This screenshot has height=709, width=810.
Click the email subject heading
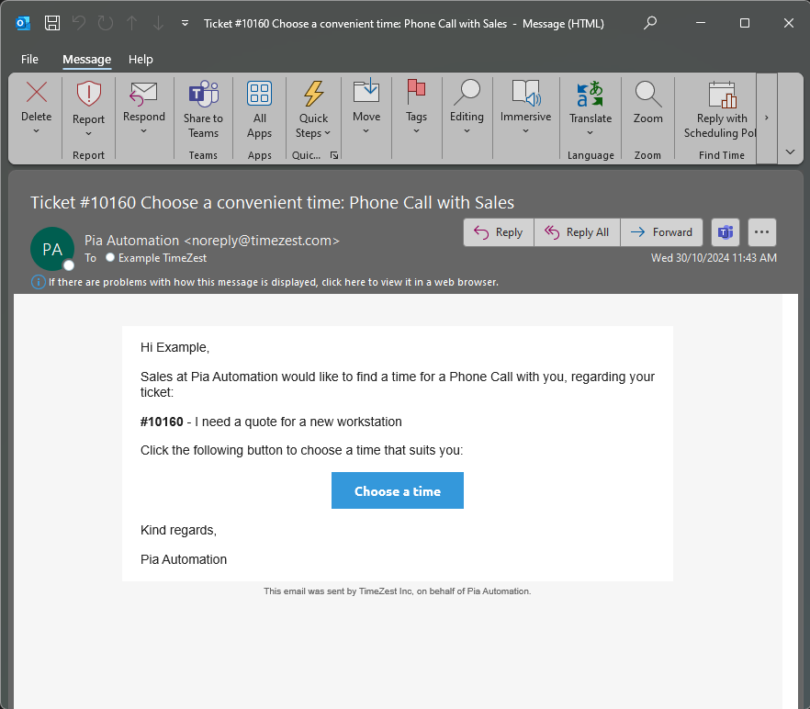(x=272, y=203)
